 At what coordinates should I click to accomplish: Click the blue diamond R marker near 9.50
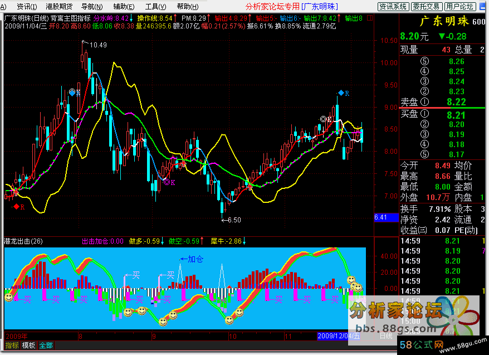pos(344,93)
